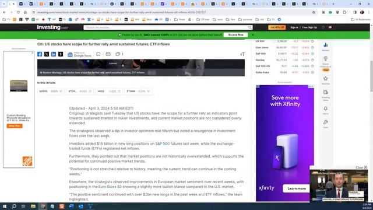The height and width of the screenshot is (210, 373).
Task: Open the Sign In link
Action: (x=294, y=27)
